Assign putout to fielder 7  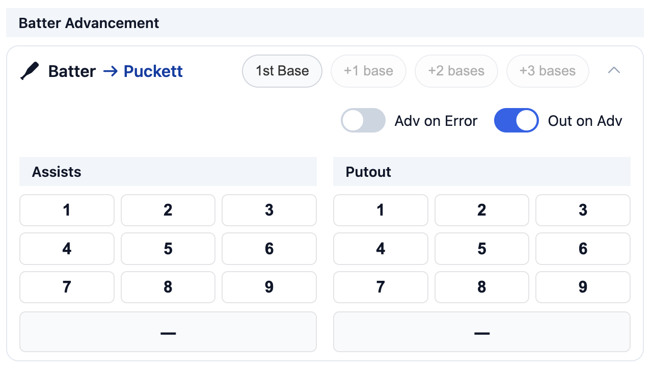pyautogui.click(x=380, y=287)
